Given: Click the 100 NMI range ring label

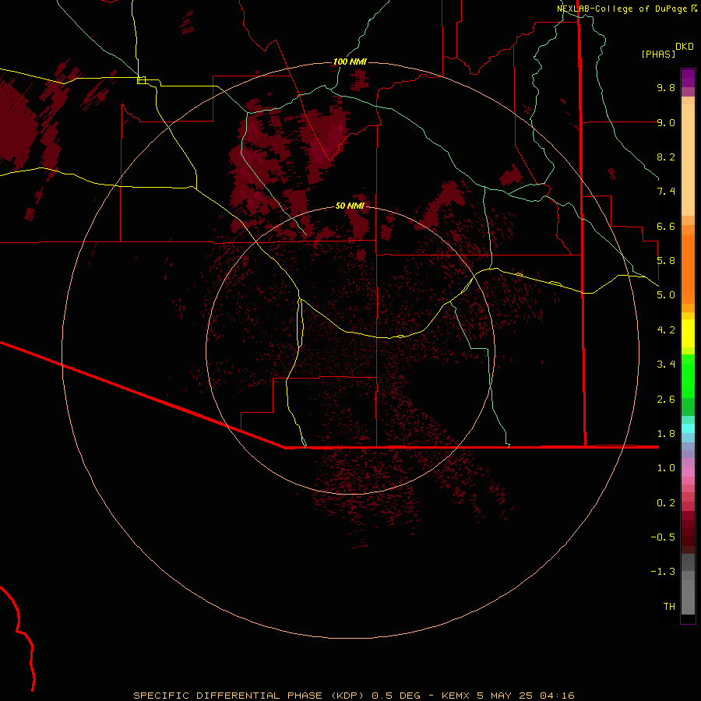Looking at the screenshot, I should tap(350, 62).
